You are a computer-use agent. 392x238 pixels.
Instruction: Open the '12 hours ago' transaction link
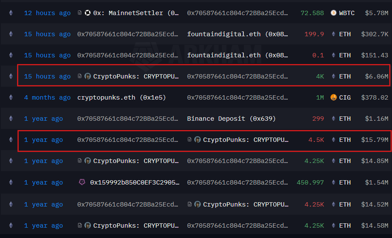47,13
